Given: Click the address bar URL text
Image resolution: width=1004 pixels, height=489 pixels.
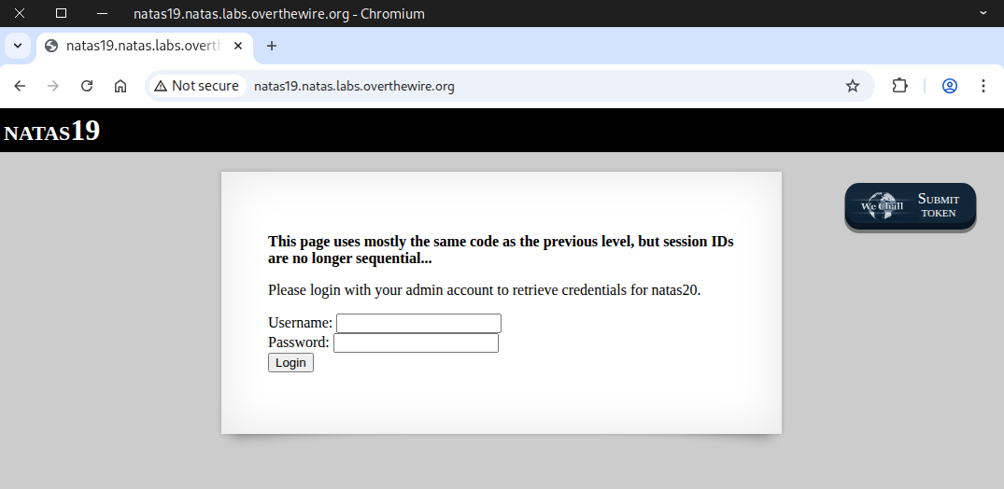Looking at the screenshot, I should pyautogui.click(x=354, y=86).
